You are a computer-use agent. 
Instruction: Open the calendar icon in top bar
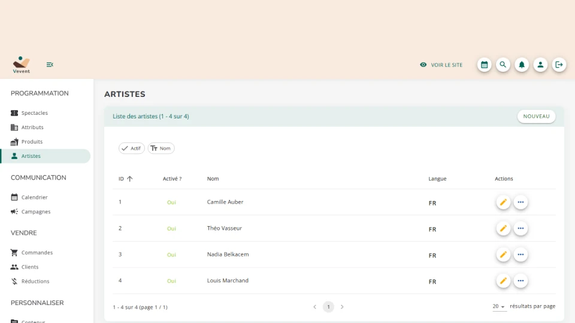pos(485,65)
